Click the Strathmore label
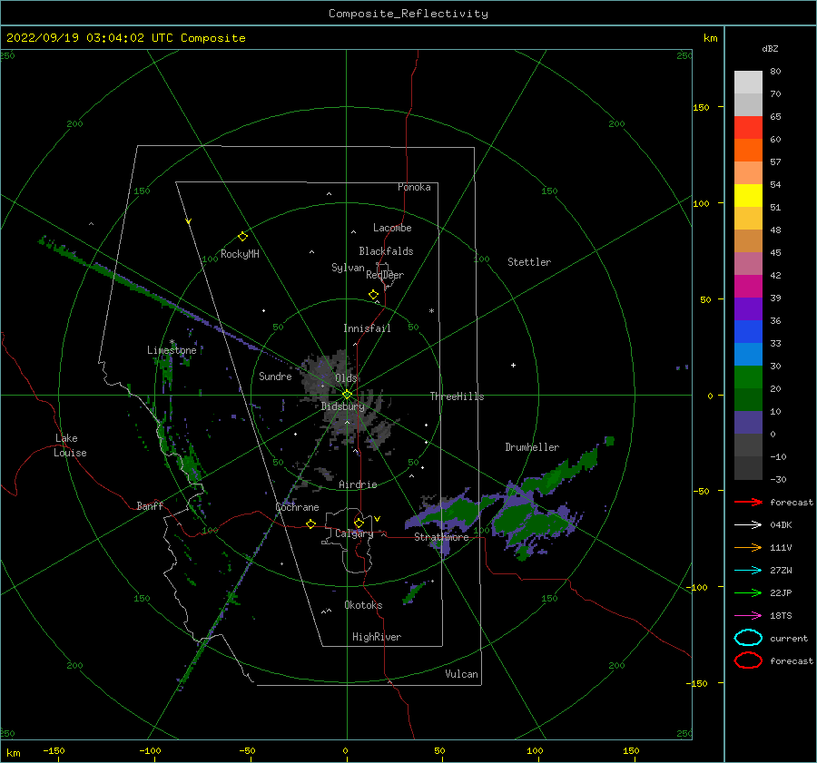 point(441,537)
